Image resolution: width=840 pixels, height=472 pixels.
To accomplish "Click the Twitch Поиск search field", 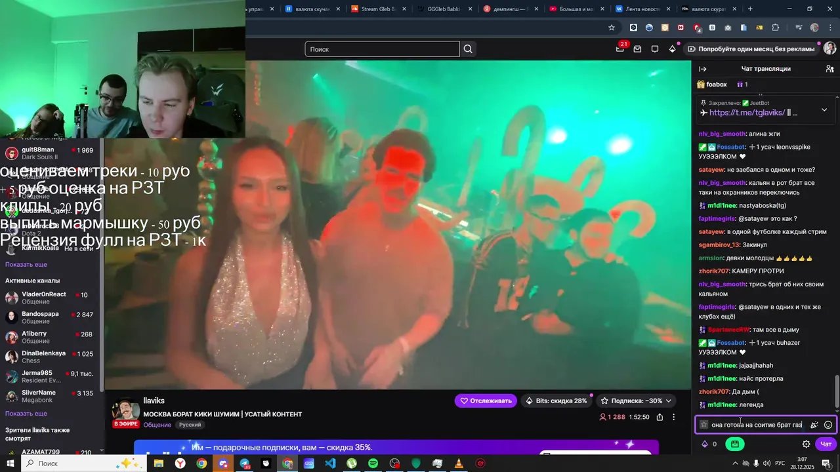I will coord(382,49).
